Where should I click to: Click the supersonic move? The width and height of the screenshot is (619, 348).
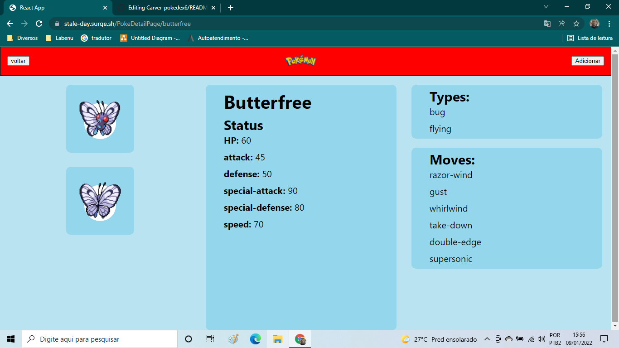pos(451,259)
